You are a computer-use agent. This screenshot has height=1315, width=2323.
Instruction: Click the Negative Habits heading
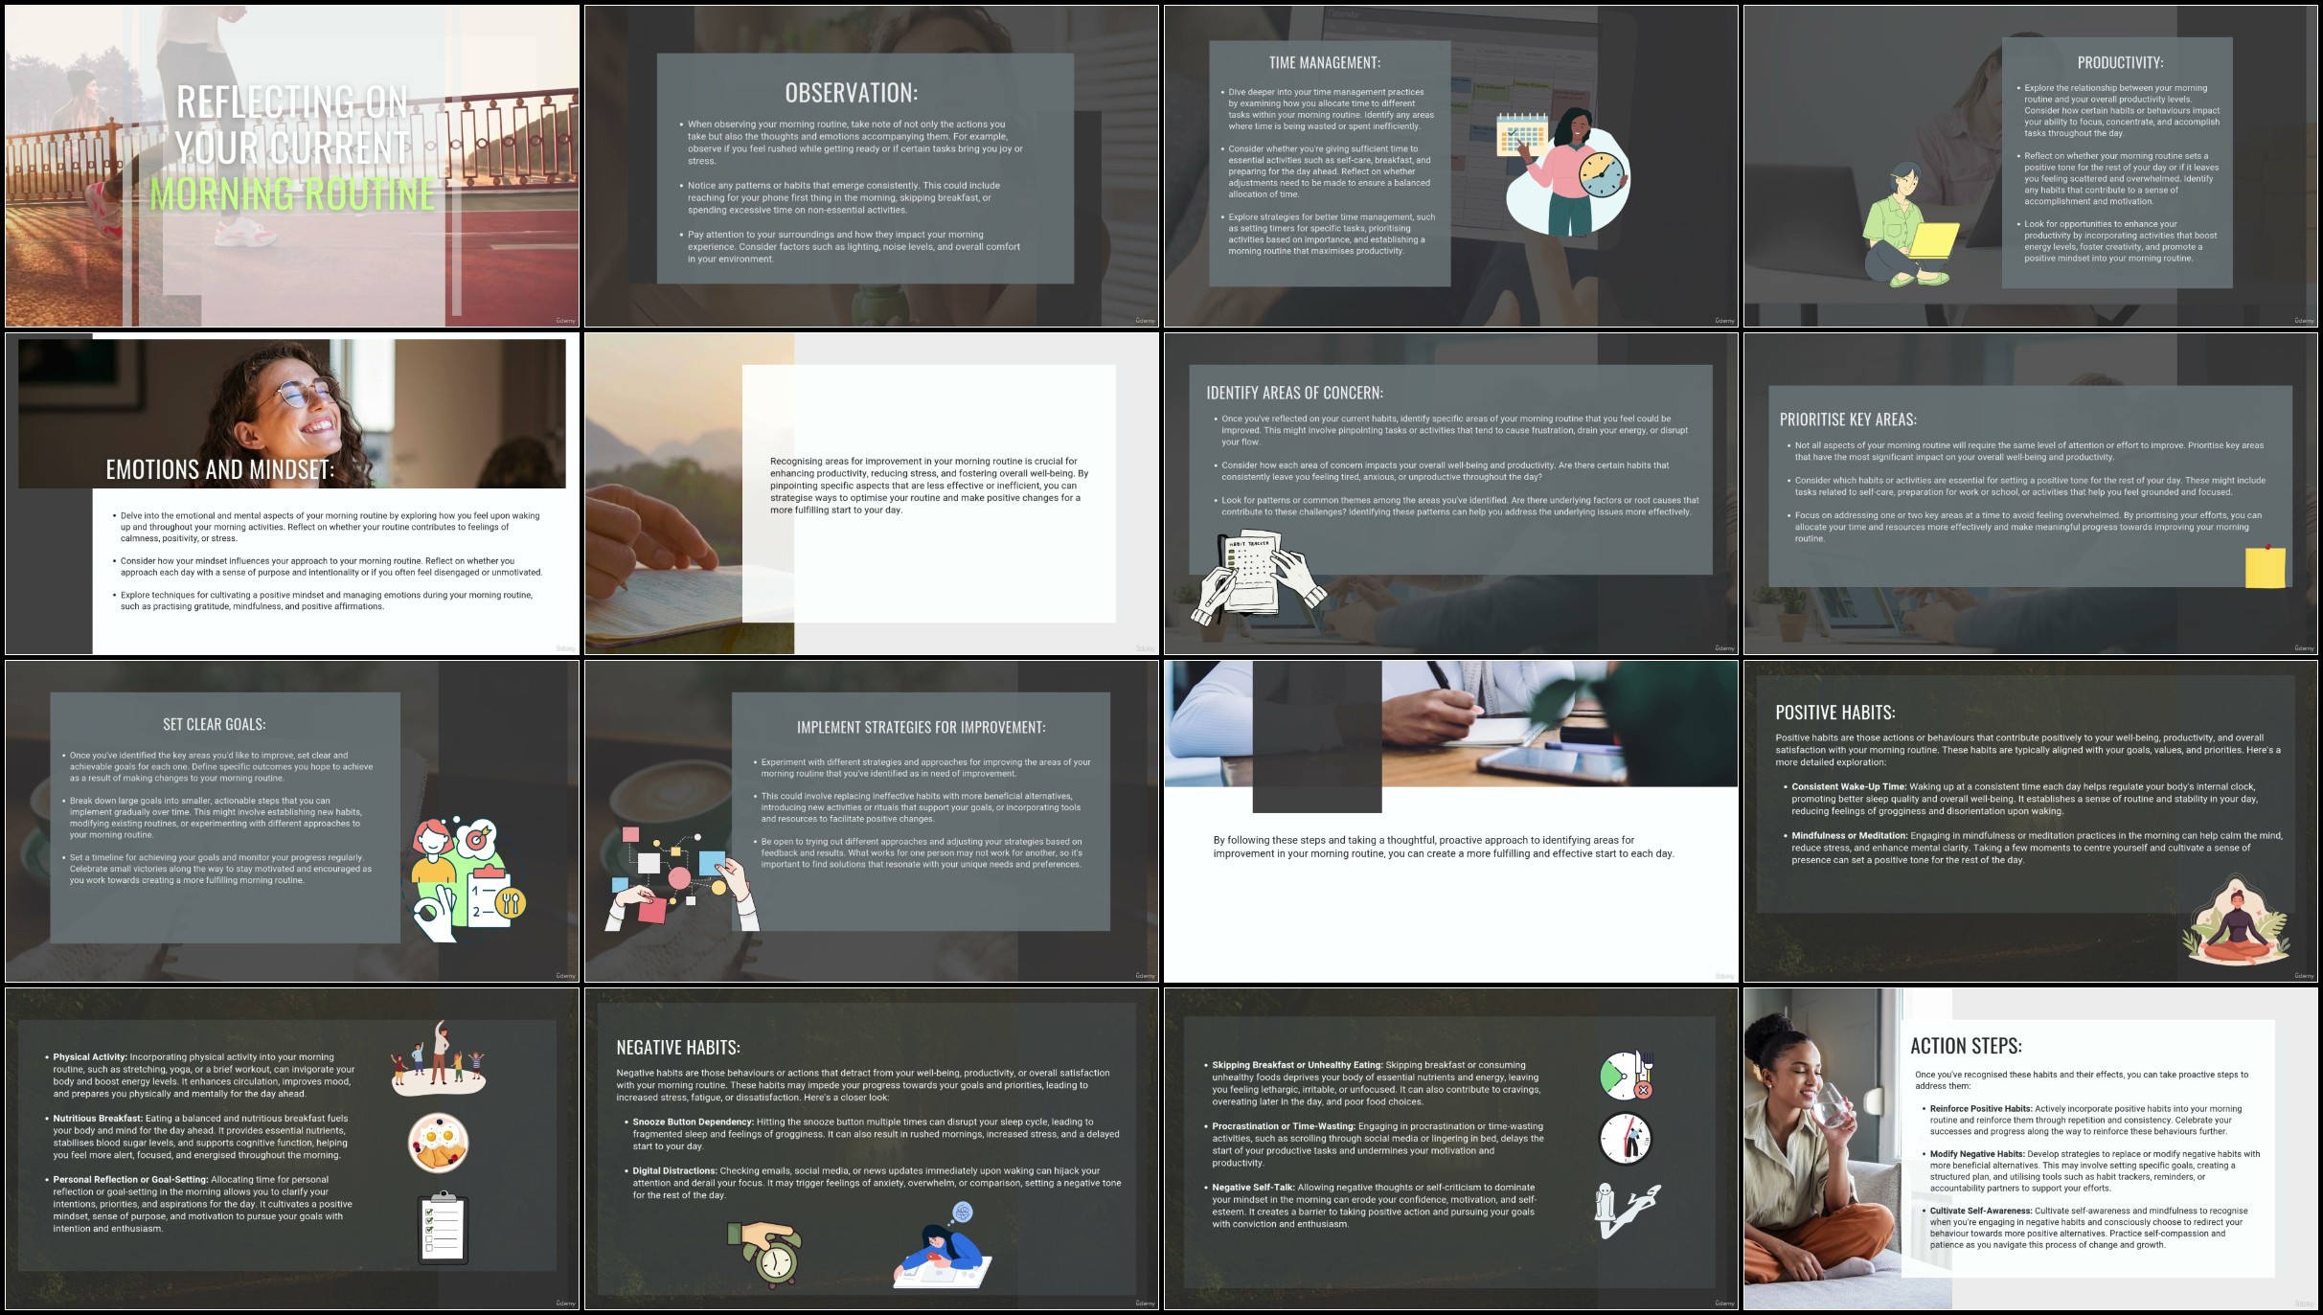678,1048
